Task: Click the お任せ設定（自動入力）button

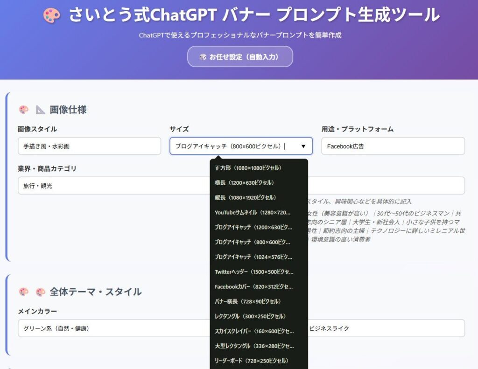Action: 240,56
